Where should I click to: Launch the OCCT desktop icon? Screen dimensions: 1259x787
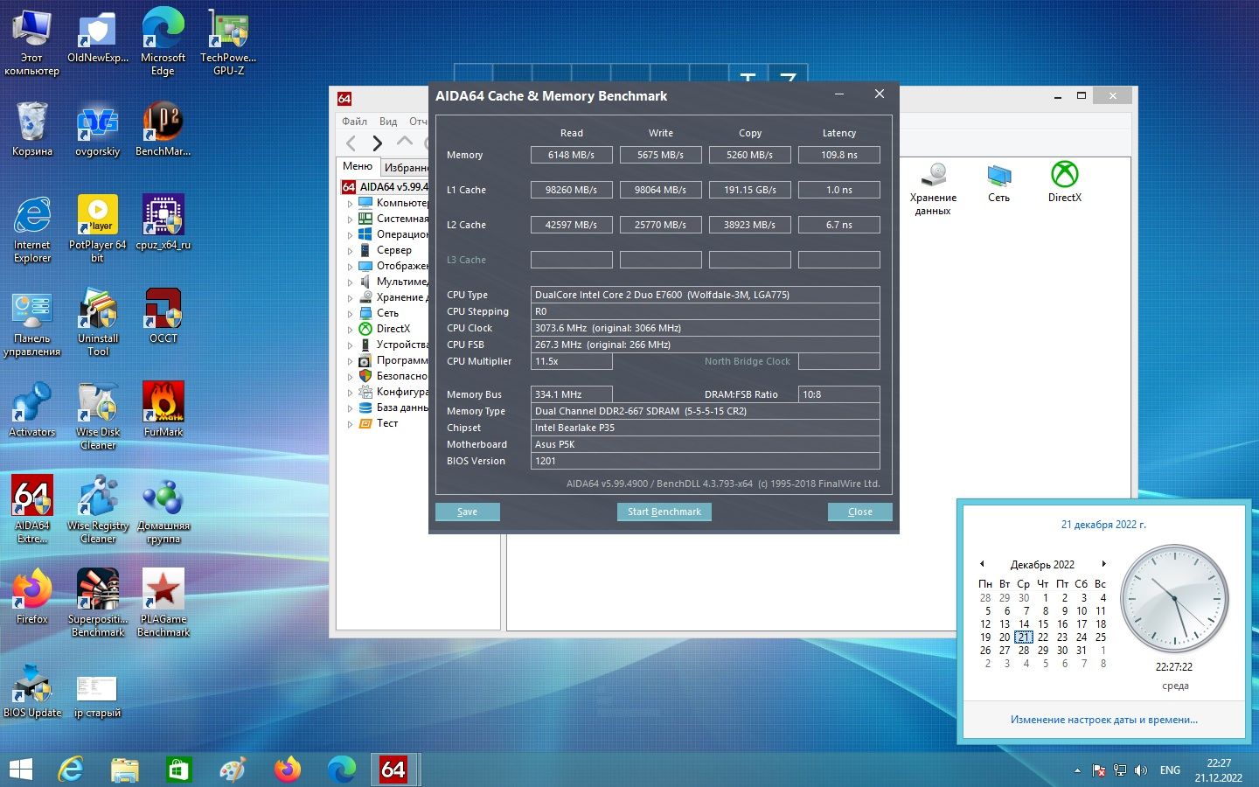pos(163,316)
